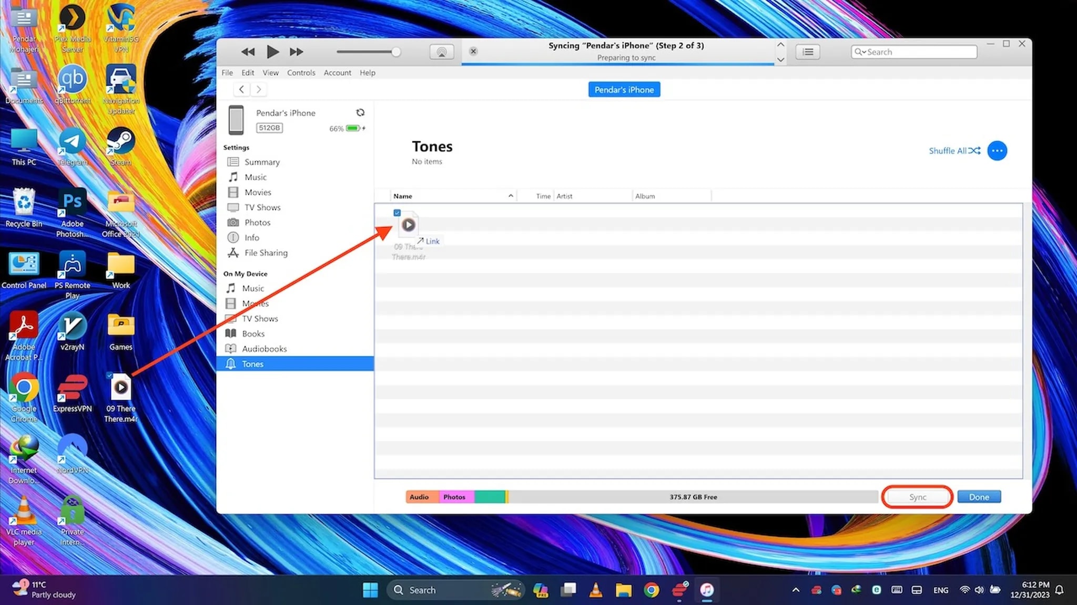Click the sync refresh icon beside Pendar's iPhone

(360, 112)
